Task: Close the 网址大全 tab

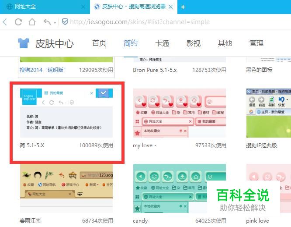Action: pos(83,7)
